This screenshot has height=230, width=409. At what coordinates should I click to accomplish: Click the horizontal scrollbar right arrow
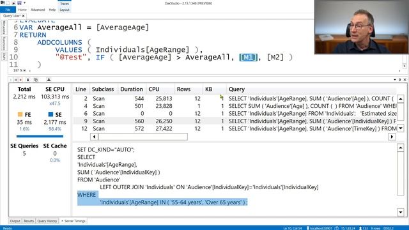point(392,137)
